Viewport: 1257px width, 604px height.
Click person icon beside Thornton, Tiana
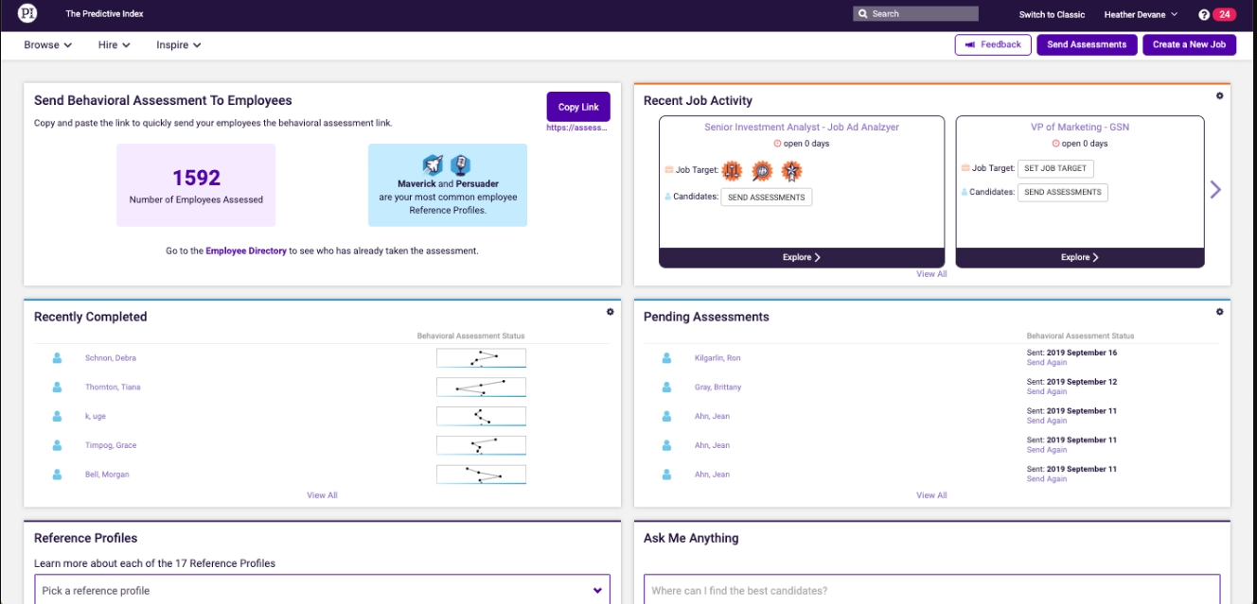tap(57, 387)
